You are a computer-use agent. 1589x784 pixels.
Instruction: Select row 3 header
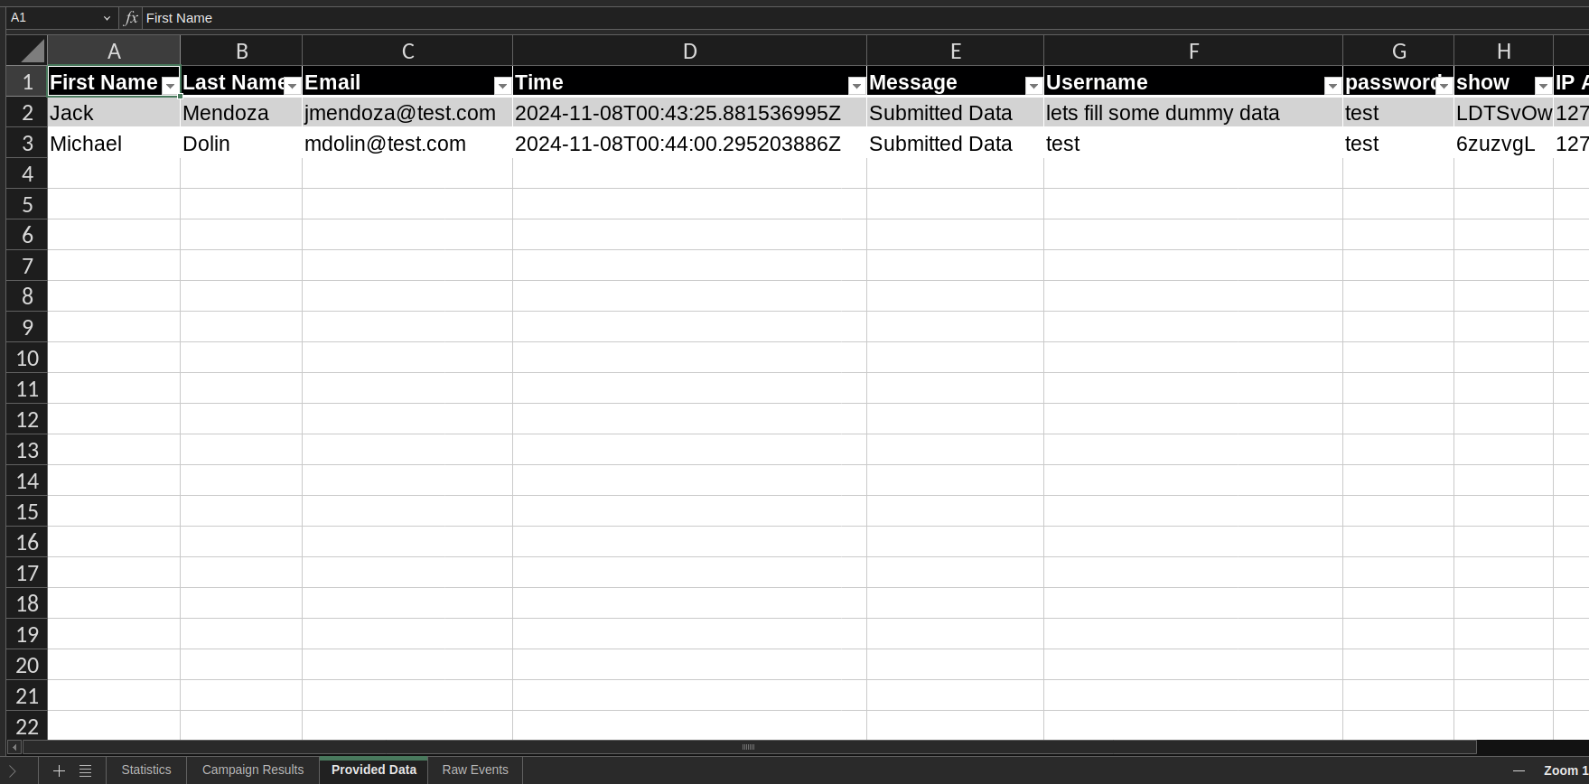[x=27, y=144]
